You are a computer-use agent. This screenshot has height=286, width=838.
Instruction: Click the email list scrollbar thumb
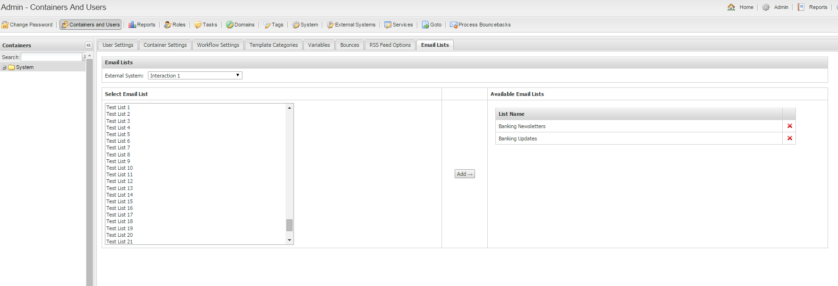pyautogui.click(x=290, y=225)
